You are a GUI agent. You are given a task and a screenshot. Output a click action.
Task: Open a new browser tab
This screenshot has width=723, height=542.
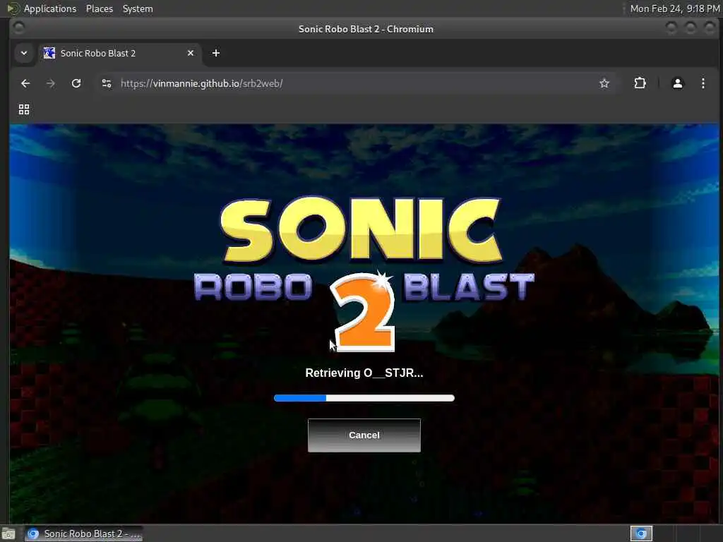click(x=216, y=53)
